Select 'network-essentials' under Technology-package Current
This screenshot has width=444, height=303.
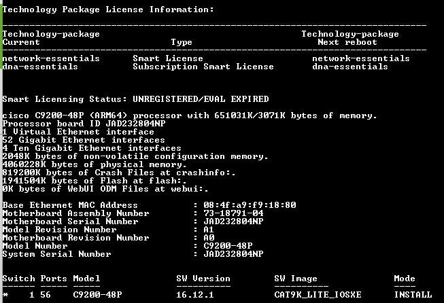pos(51,58)
